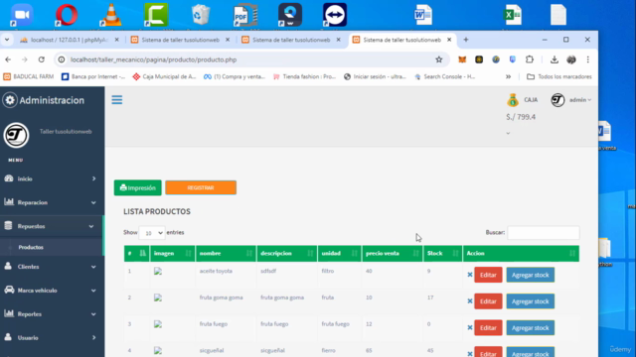This screenshot has height=357, width=636.
Task: Sort table by Stock column
Action: pyautogui.click(x=442, y=254)
